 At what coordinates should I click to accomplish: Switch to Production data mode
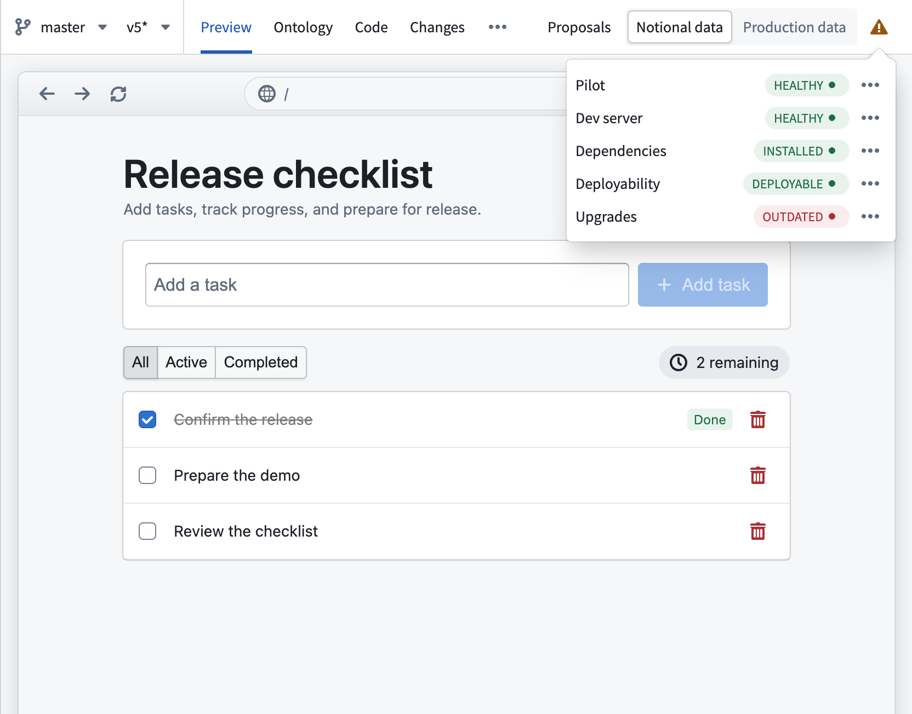coord(794,27)
